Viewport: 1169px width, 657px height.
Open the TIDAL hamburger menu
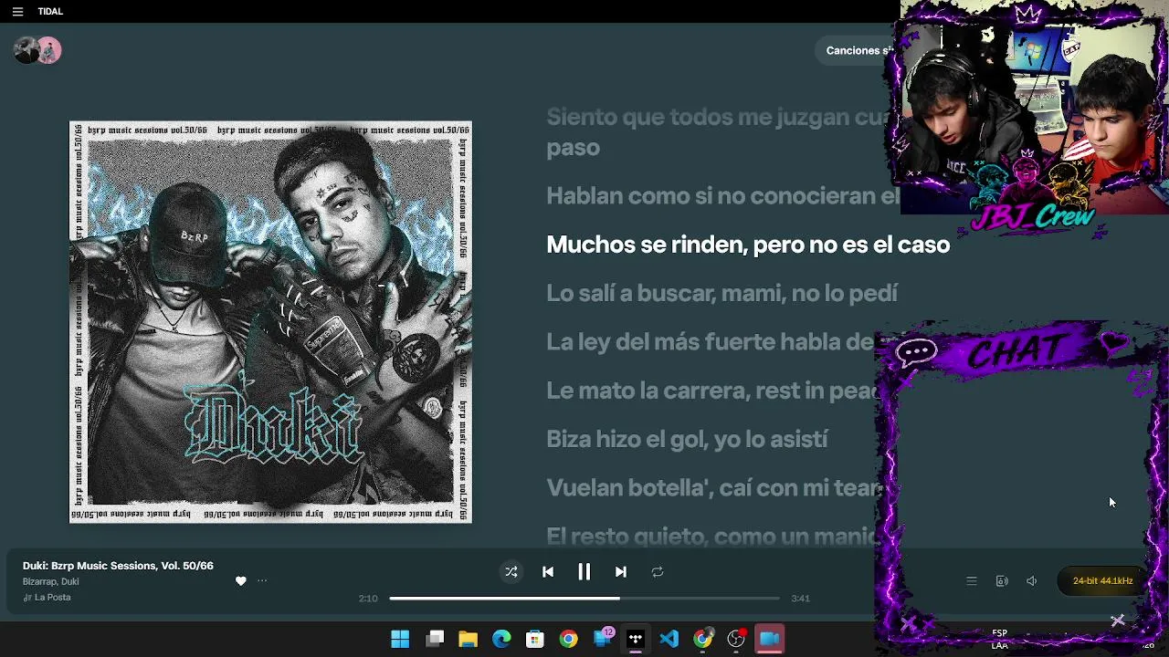(17, 12)
